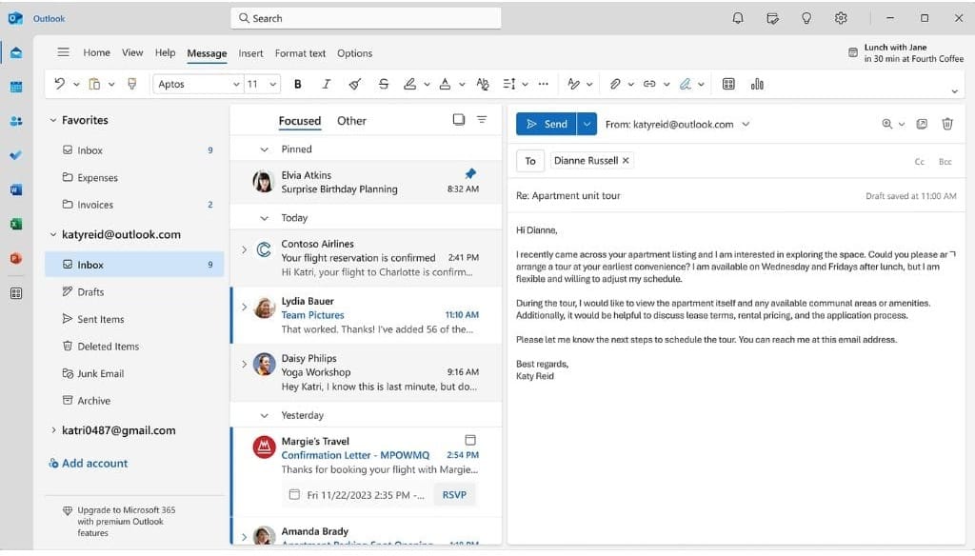Click the Paste clipboard icon
The height and width of the screenshot is (556, 975).
pyautogui.click(x=94, y=84)
